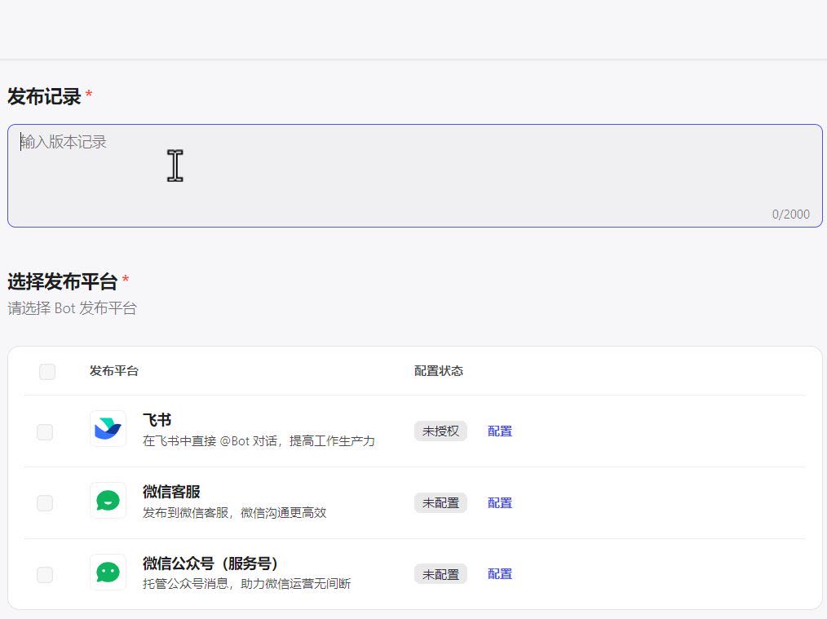This screenshot has width=827, height=619.
Task: Select the 飞书 platform name
Action: point(157,421)
